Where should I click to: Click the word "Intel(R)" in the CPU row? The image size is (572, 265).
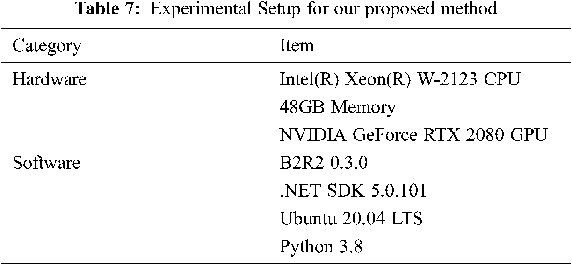(x=310, y=79)
